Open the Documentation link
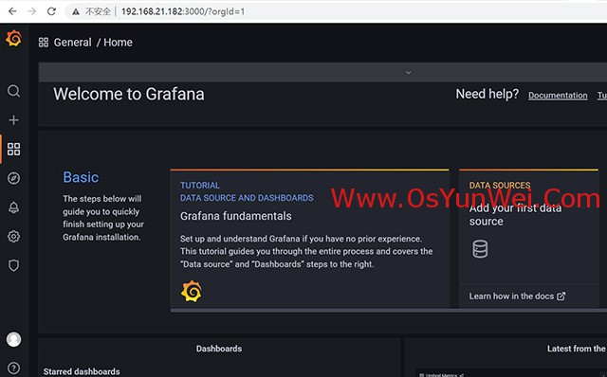Image resolution: width=607 pixels, height=377 pixels. pyautogui.click(x=558, y=95)
